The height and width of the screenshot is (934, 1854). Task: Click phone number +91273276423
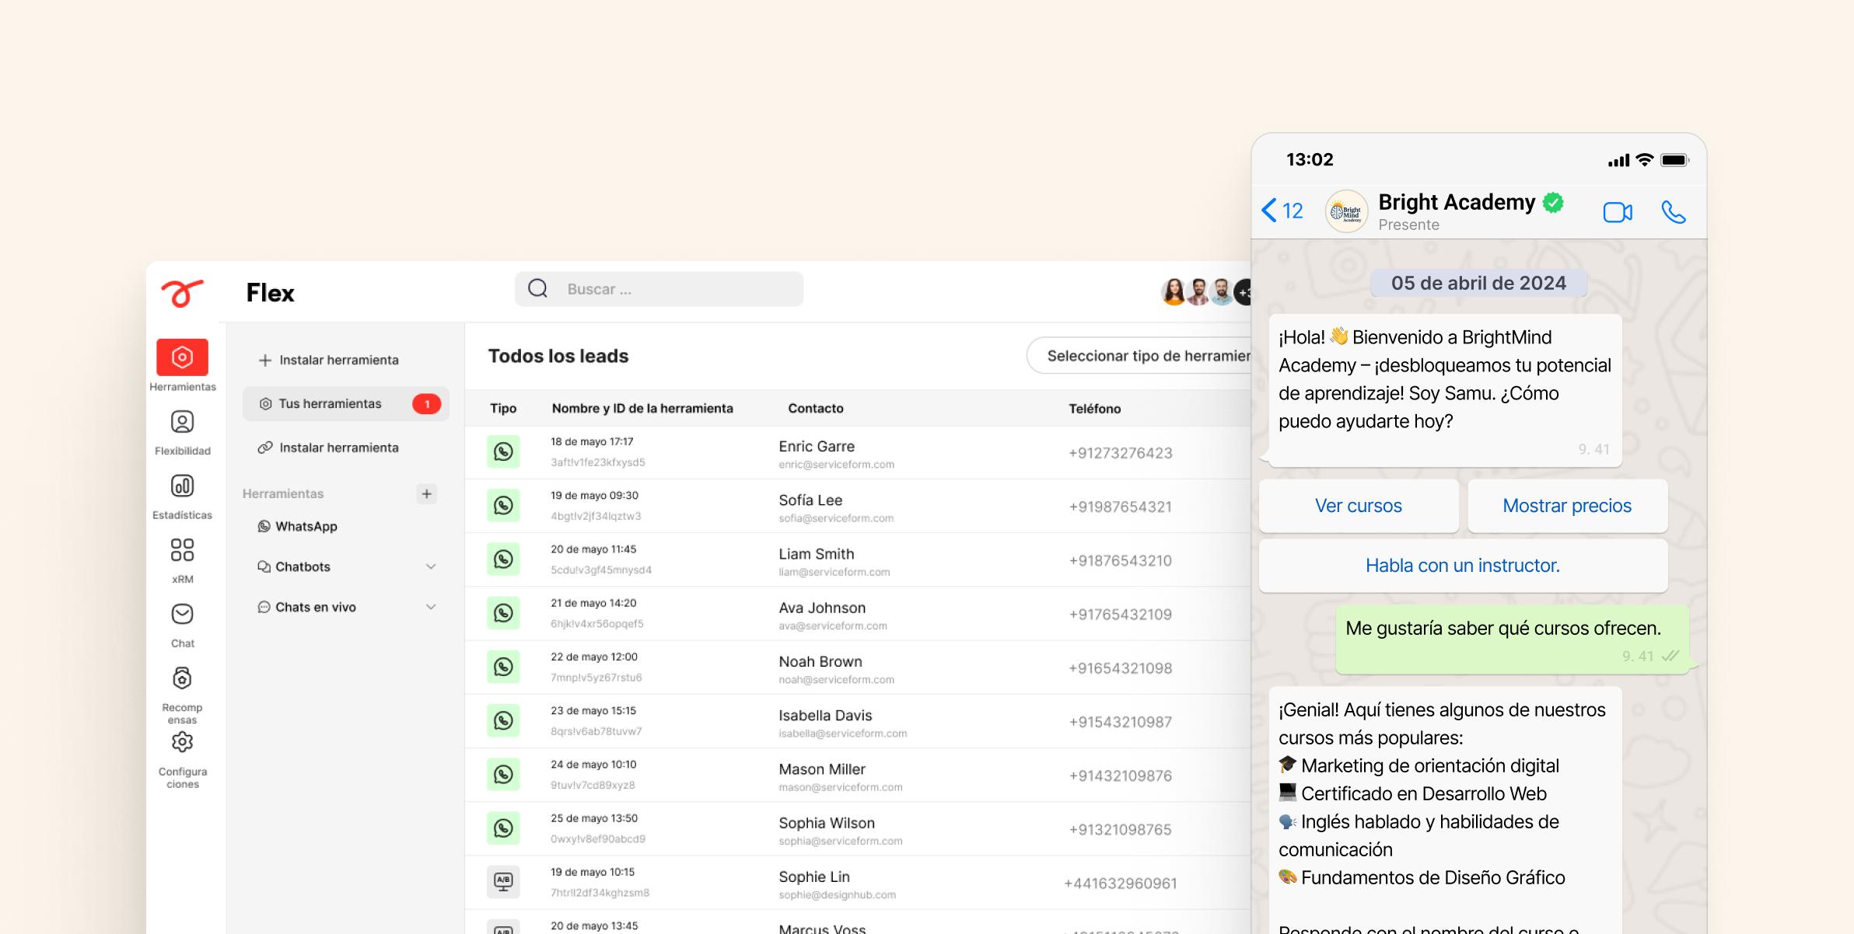(1121, 453)
